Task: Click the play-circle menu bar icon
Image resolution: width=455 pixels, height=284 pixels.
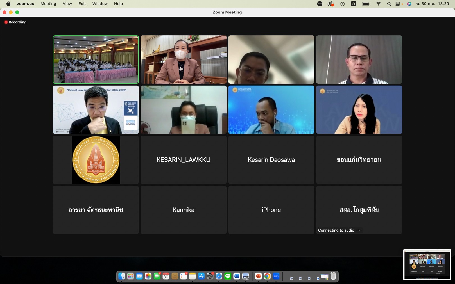Action: point(342,4)
